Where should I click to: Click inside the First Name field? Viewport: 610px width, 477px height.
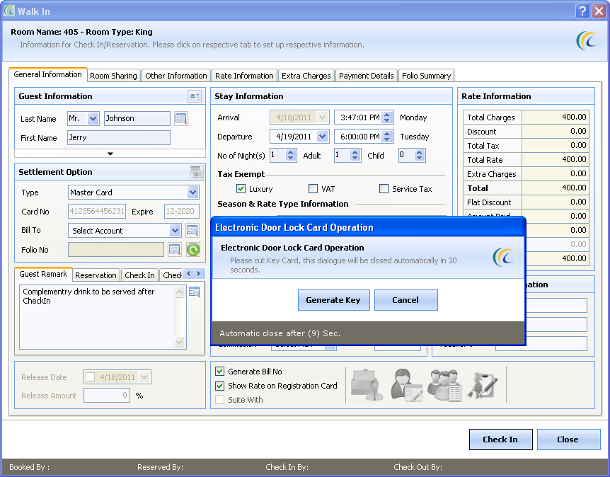pyautogui.click(x=119, y=137)
